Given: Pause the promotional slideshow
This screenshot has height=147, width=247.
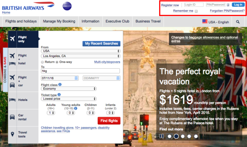Looking at the screenshot, I should tap(161, 136).
